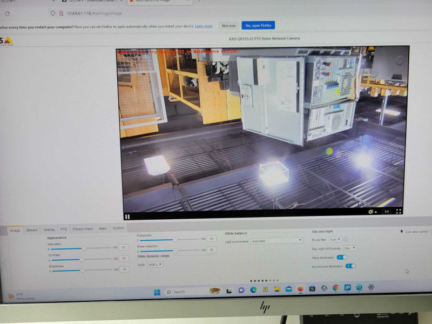Click the settings panel page dots
432x324 pixels.
pos(264,280)
